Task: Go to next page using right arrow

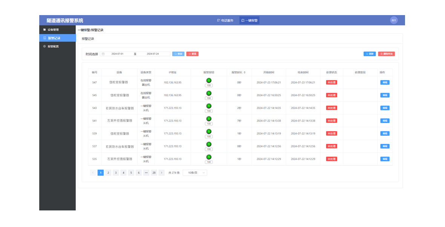Action: [161, 173]
